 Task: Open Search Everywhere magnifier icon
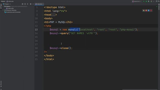pyautogui.click(x=159, y=1)
